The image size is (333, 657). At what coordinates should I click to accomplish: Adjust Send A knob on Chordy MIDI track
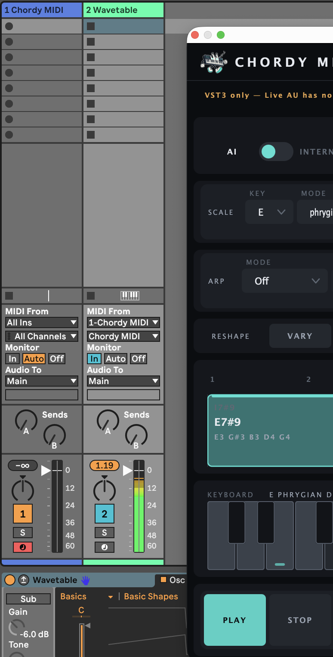tap(26, 421)
